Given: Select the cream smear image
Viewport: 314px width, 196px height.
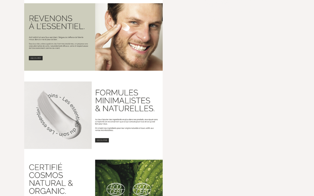Looking at the screenshot, I should (58, 115).
